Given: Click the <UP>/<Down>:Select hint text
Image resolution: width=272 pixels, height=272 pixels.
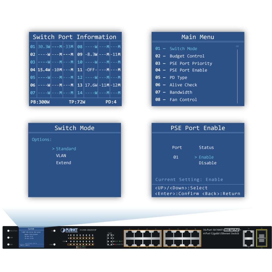Looking at the screenshot, I should click(181, 188).
